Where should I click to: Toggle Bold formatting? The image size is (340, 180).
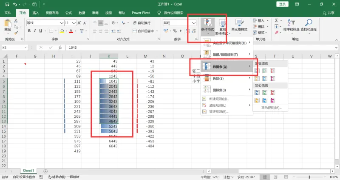pos(29,31)
